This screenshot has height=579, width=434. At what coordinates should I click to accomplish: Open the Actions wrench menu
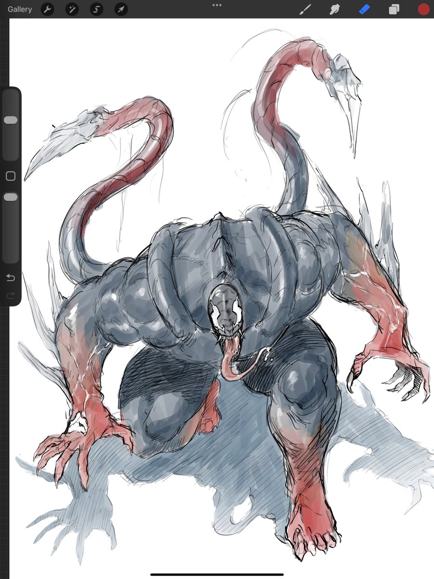click(47, 9)
